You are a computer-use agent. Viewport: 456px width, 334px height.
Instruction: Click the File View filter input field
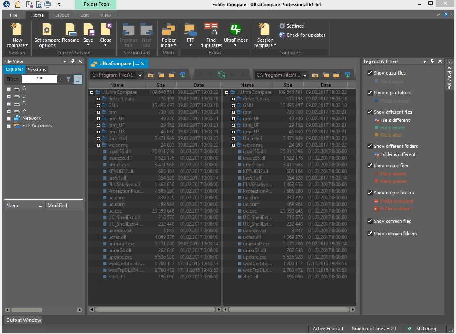39,79
